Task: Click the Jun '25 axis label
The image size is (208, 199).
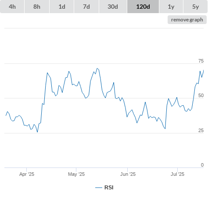Action: click(128, 174)
